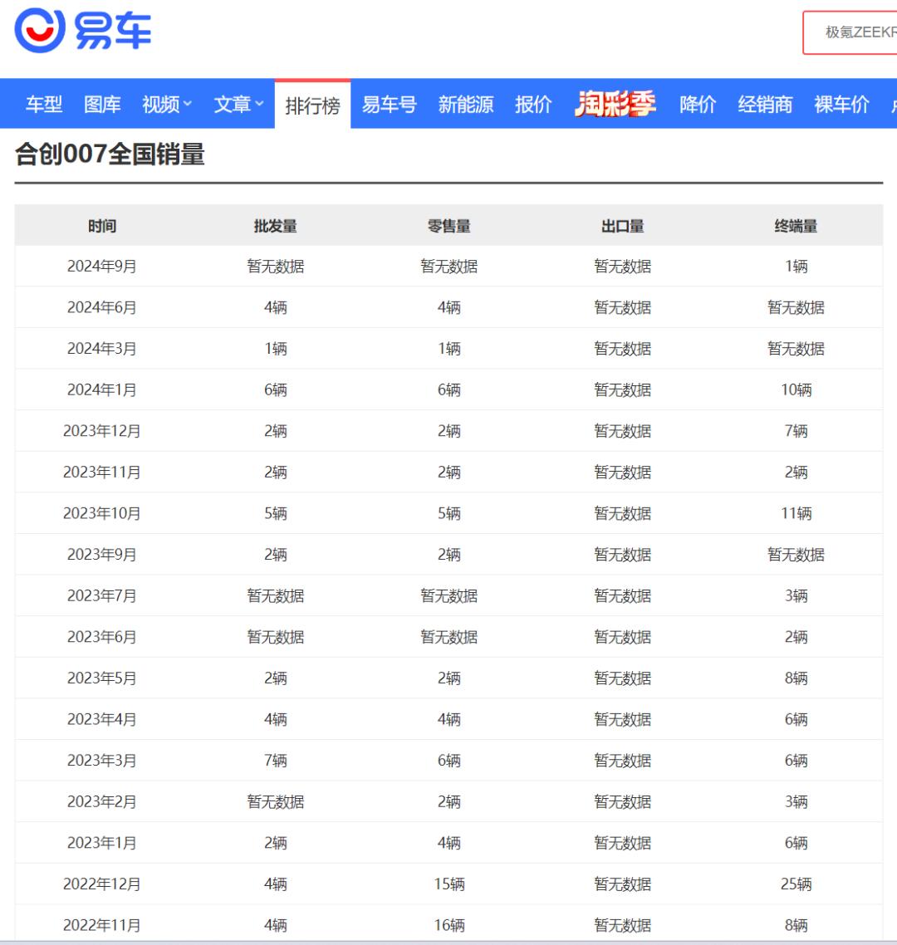Select the 2024年1月 row date
This screenshot has height=945, width=897.
click(102, 389)
